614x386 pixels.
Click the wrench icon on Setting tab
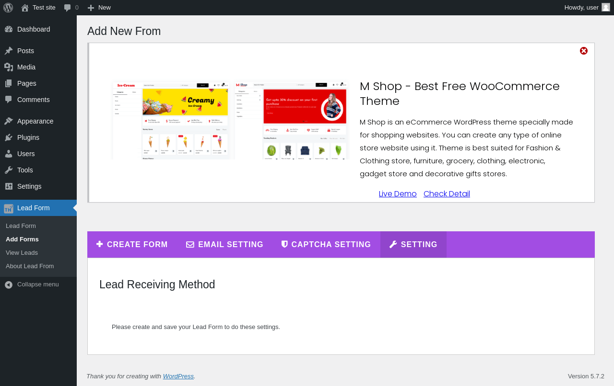coord(393,244)
